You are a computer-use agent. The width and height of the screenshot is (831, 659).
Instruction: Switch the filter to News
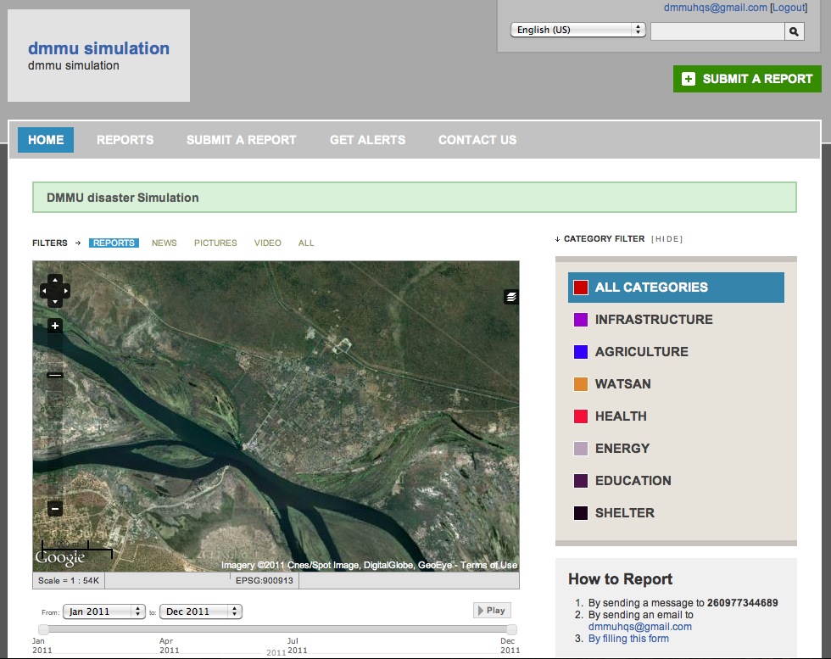(x=165, y=243)
